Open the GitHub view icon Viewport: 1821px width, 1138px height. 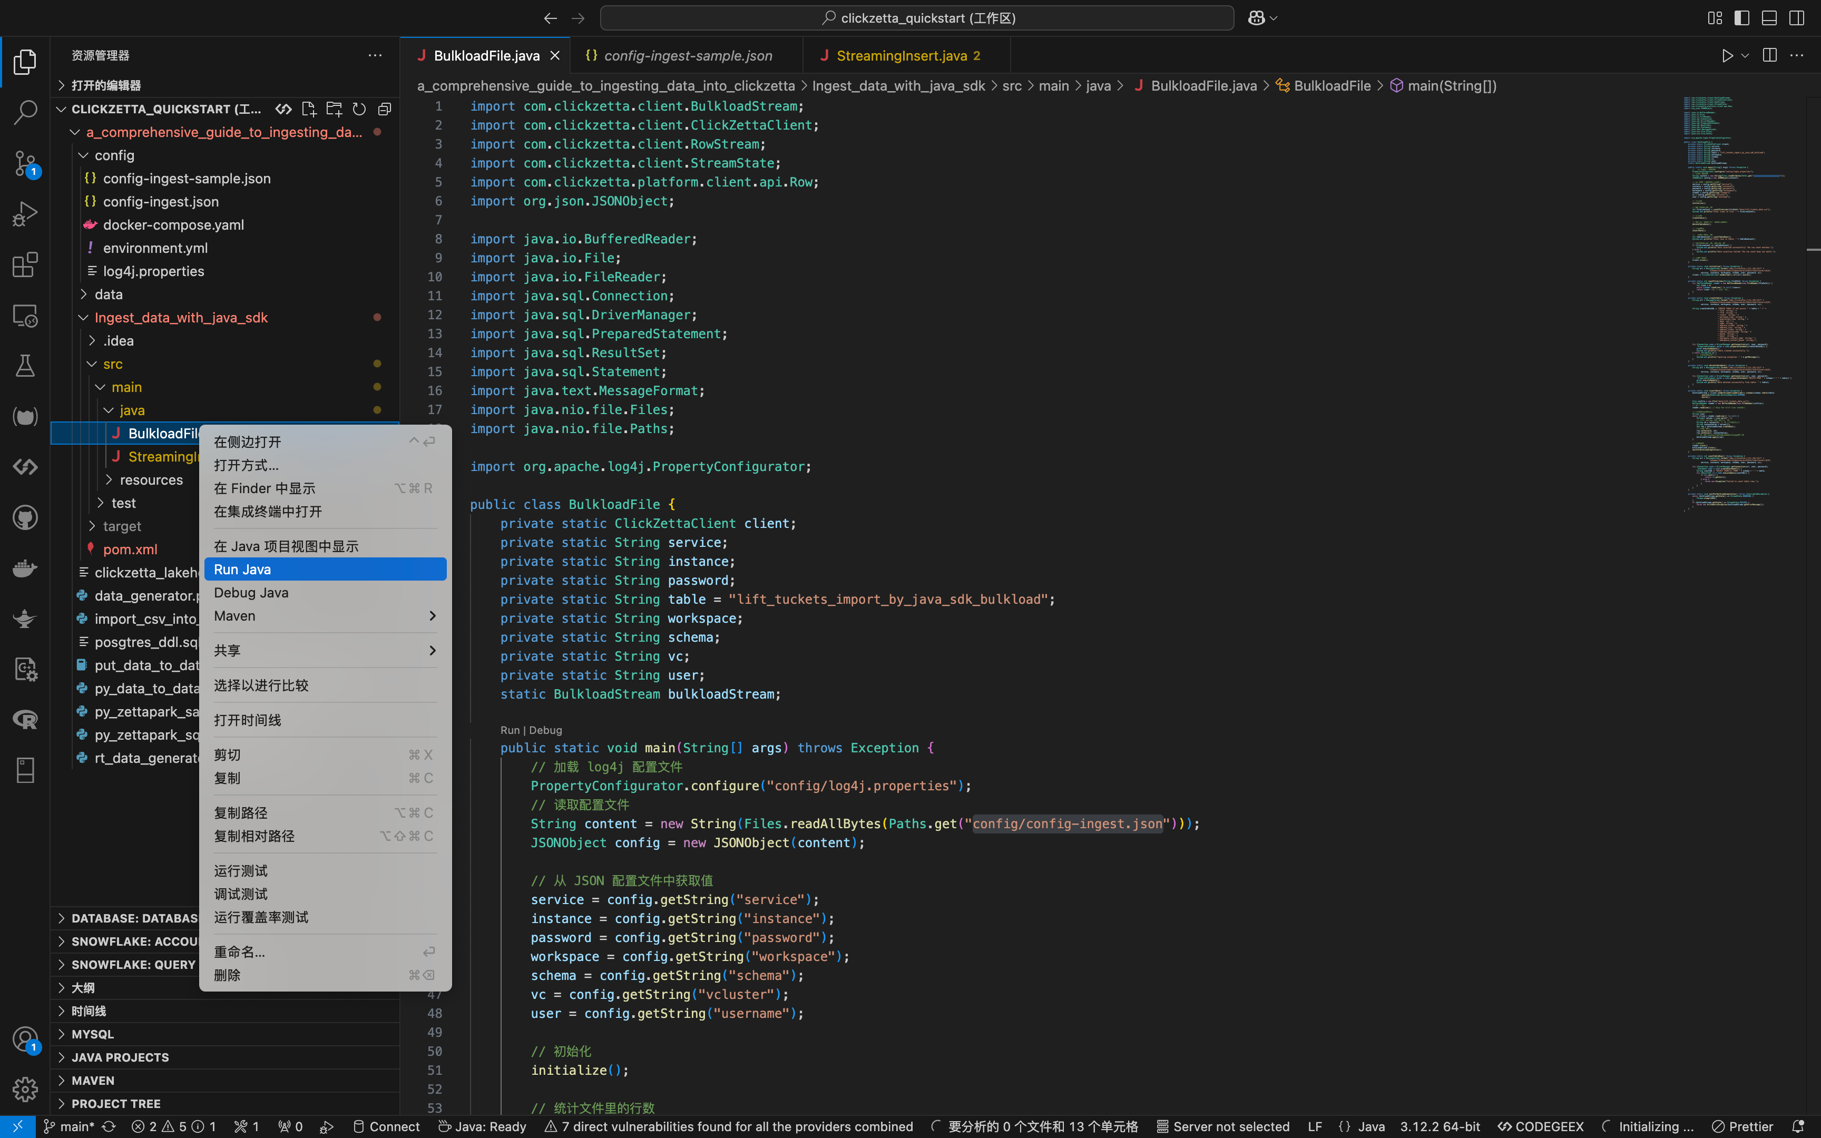[x=25, y=518]
